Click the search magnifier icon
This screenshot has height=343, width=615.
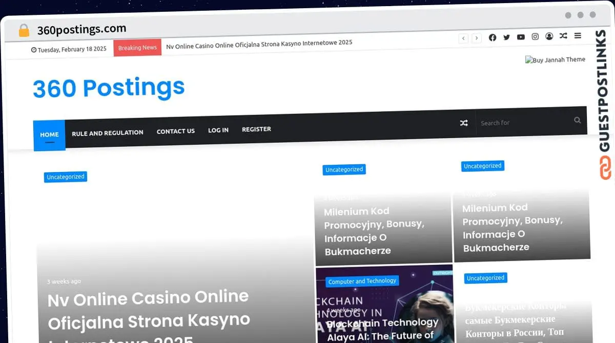point(577,120)
